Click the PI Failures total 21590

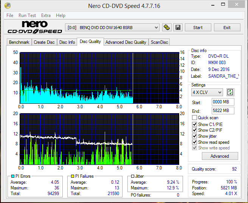pyautogui.click(x=113, y=194)
